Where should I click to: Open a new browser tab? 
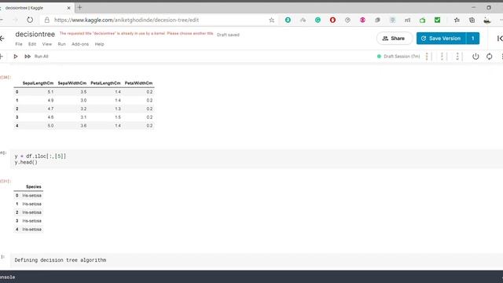click(x=79, y=7)
